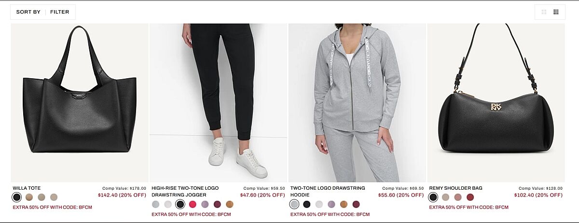Open the Filter panel
The image size is (579, 223).
[x=60, y=12]
